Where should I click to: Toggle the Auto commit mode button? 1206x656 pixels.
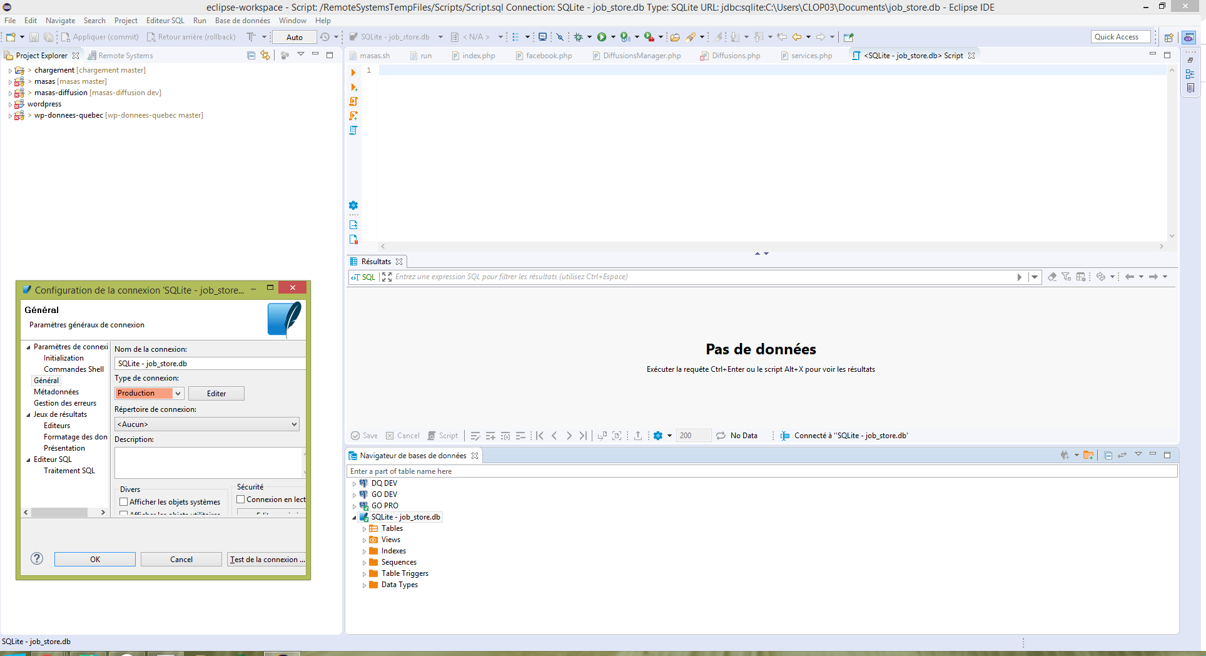[295, 37]
